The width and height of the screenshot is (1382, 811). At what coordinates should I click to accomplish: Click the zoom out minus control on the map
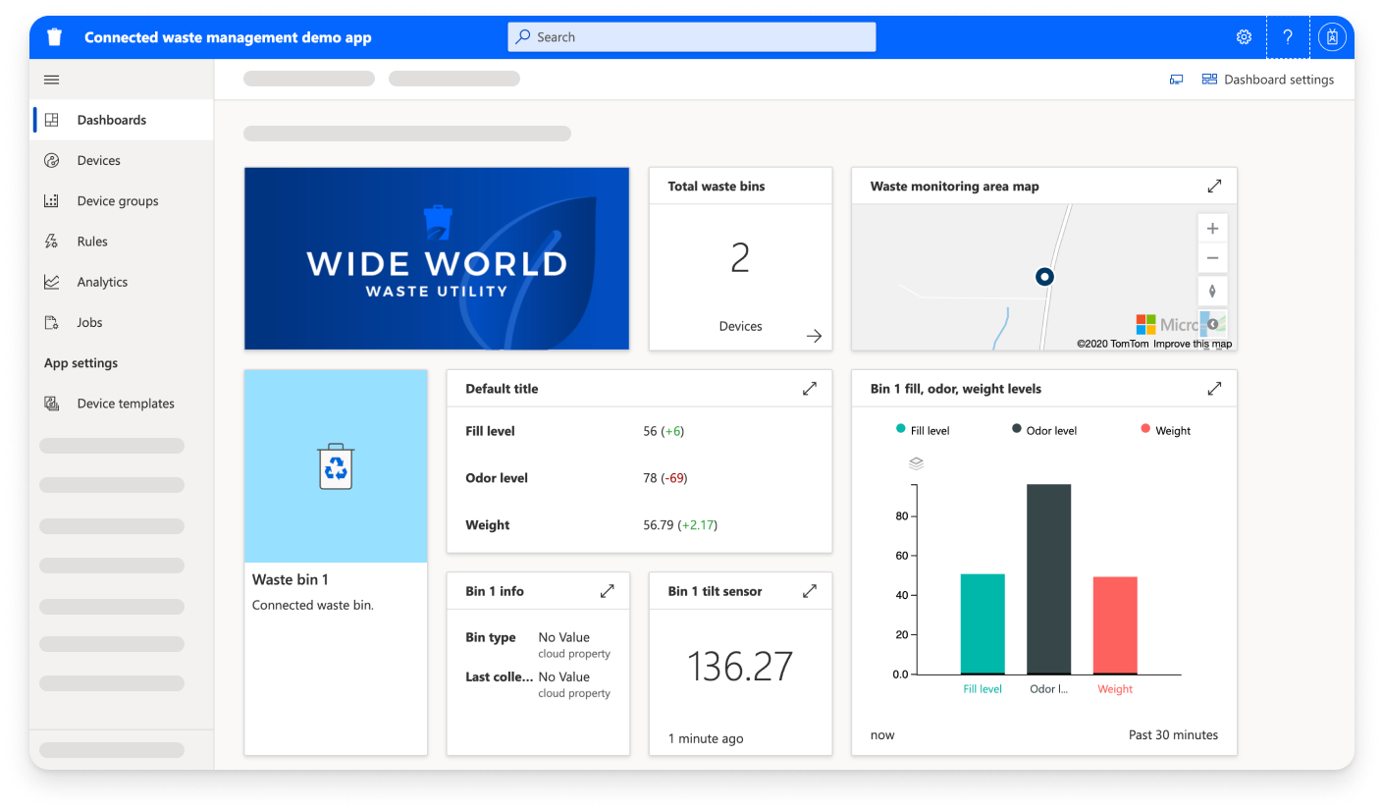click(x=1212, y=258)
